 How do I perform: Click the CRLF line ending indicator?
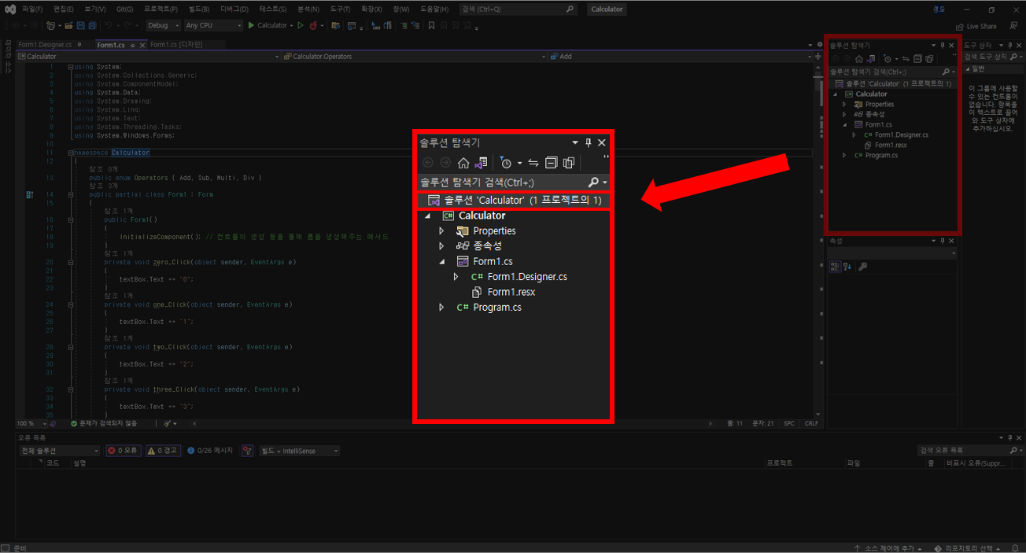pos(811,423)
